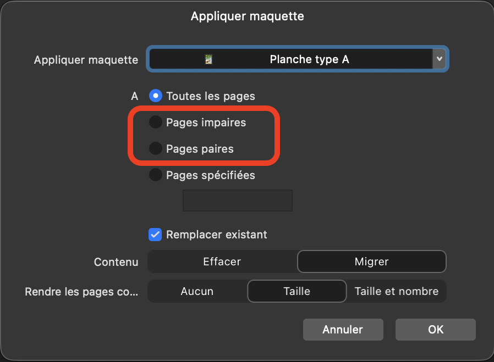Toggle the Remplacer existant checkbox
494x362 pixels.
(x=155, y=235)
